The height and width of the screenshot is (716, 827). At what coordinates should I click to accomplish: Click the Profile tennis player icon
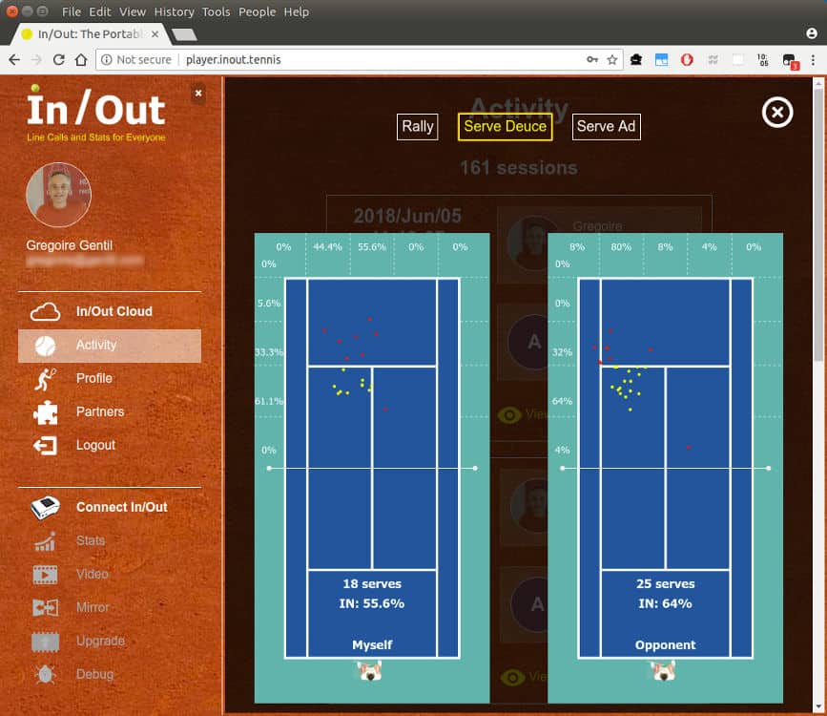coord(45,379)
